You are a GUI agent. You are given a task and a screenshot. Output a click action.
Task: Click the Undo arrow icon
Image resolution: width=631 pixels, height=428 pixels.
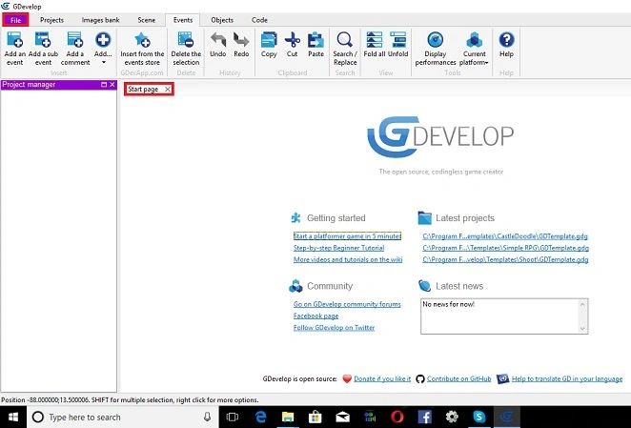218,40
